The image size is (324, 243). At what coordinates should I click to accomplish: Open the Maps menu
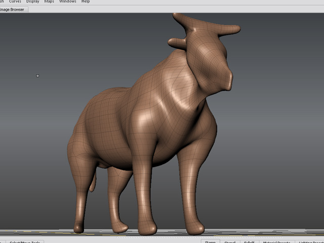[x=49, y=2]
